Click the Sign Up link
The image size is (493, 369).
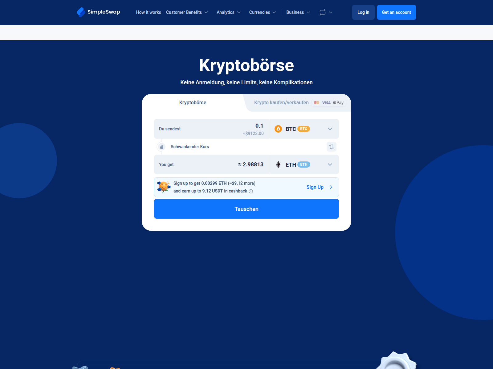pos(315,187)
